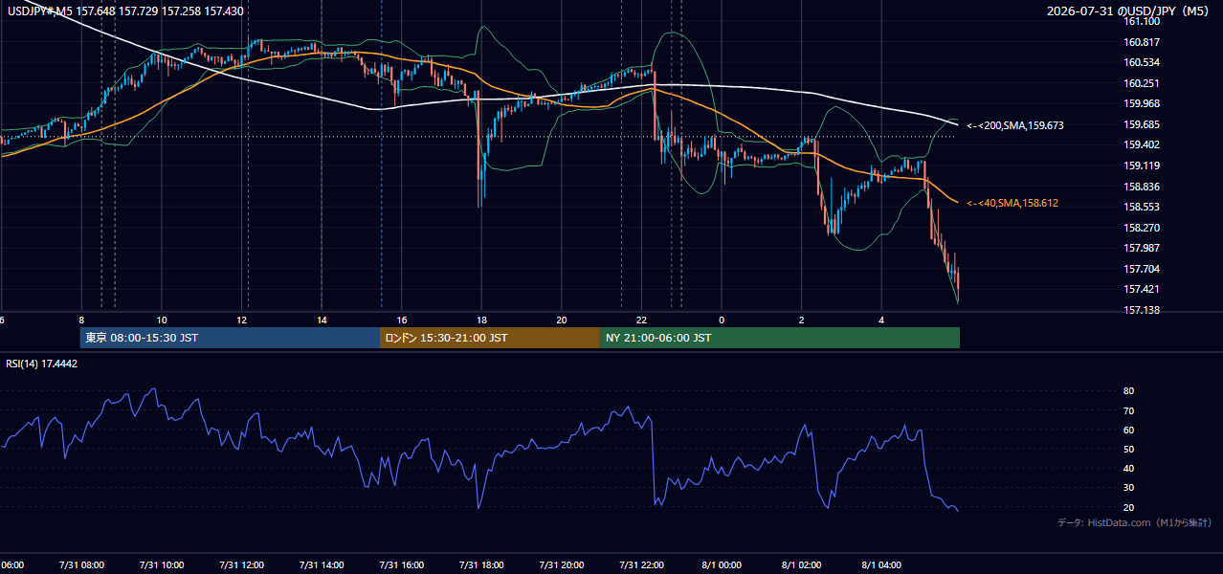Click the 7/31 14:00 time axis label
1223x574 pixels.
(x=322, y=565)
